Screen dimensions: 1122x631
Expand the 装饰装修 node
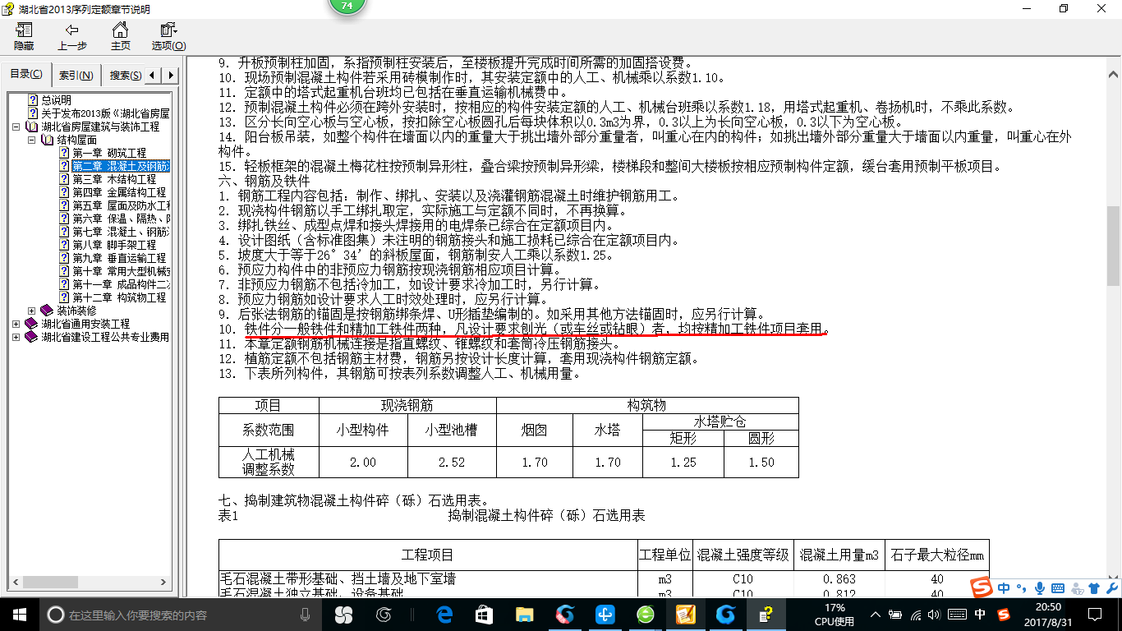point(32,311)
